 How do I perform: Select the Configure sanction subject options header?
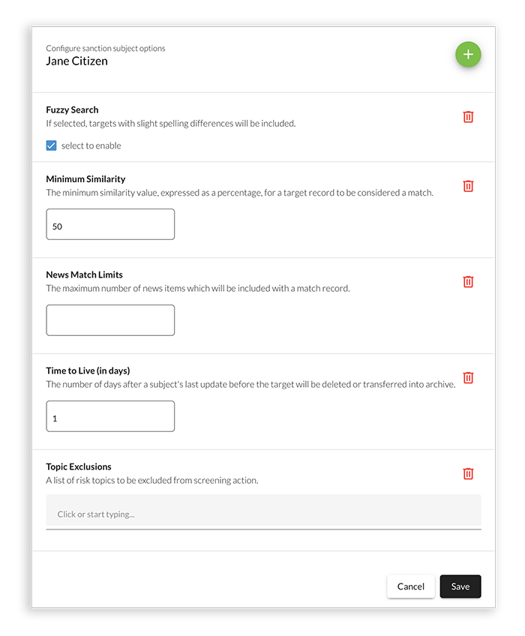tap(105, 47)
